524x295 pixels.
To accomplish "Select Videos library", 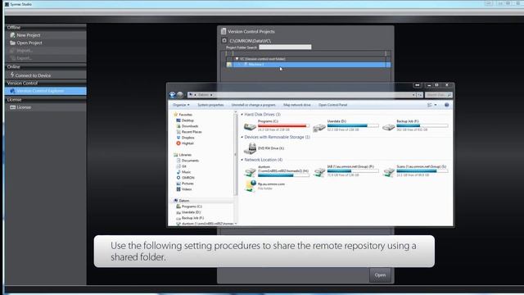I will [x=187, y=189].
